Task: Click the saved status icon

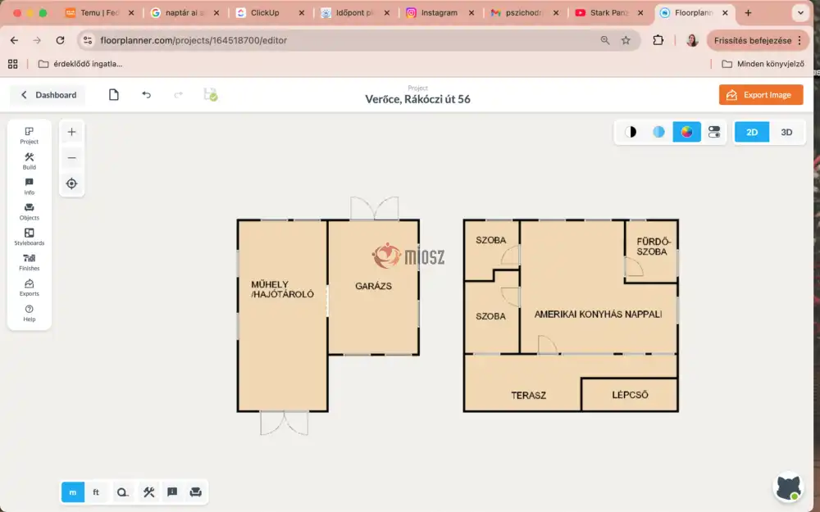Action: point(210,94)
